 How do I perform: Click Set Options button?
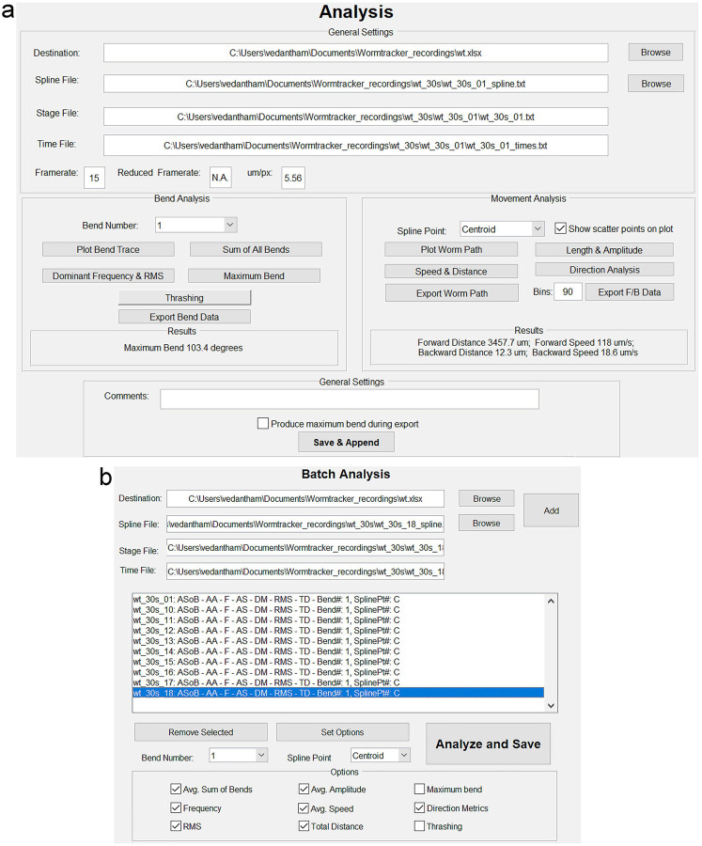pyautogui.click(x=343, y=732)
